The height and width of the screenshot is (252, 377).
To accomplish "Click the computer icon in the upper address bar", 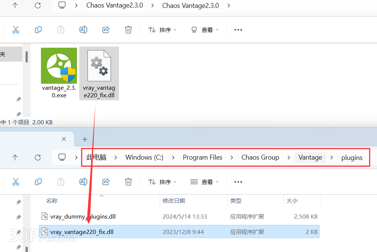I will 62,5.
